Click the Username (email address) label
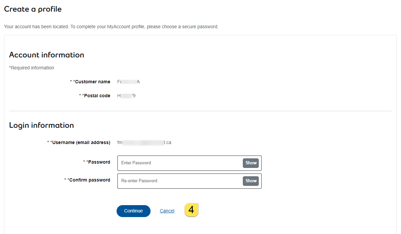Image resolution: width=401 pixels, height=234 pixels. coord(81,143)
